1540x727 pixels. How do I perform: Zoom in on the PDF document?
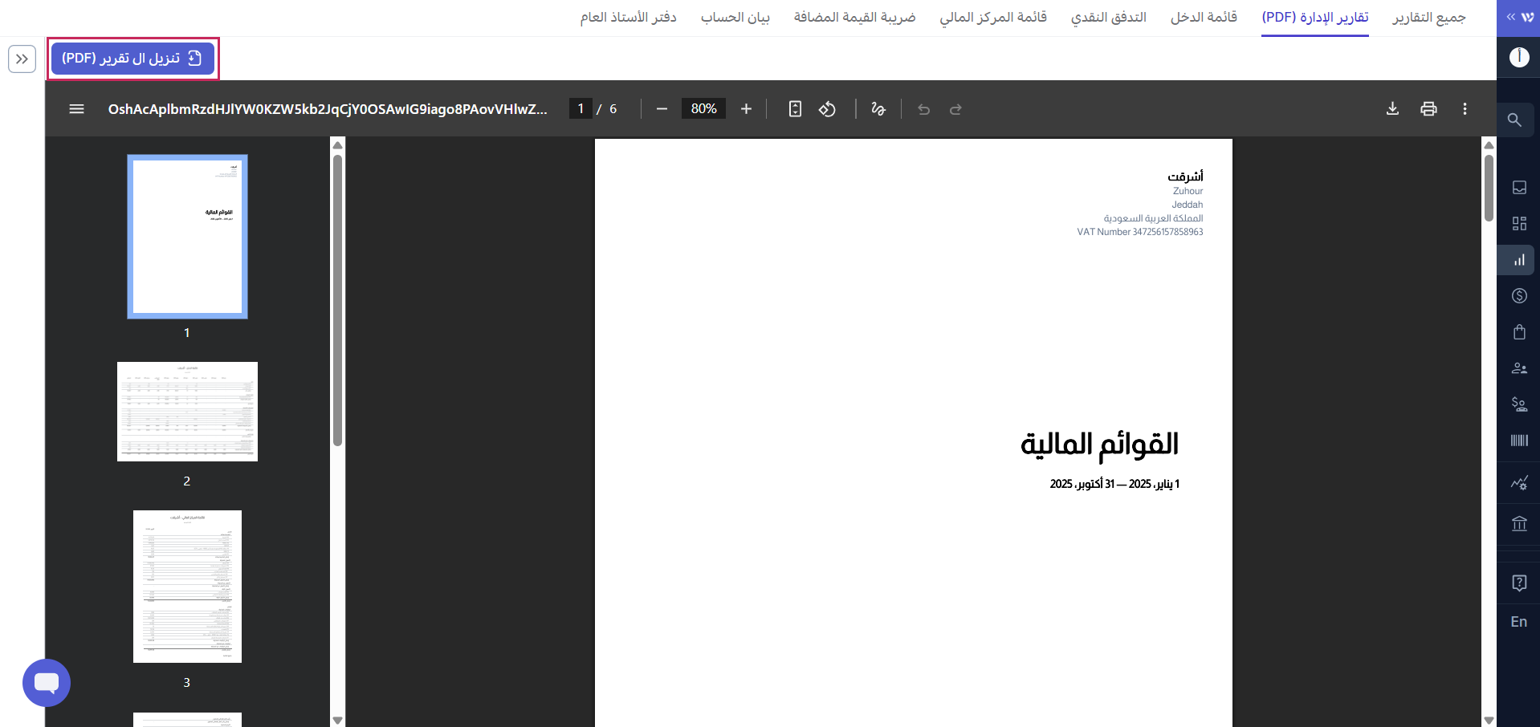click(746, 109)
